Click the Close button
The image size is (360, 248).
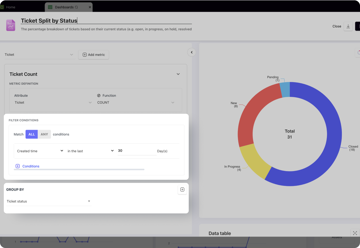tap(337, 26)
